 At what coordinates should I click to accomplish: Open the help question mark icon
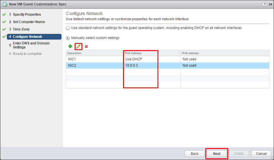[264, 4]
